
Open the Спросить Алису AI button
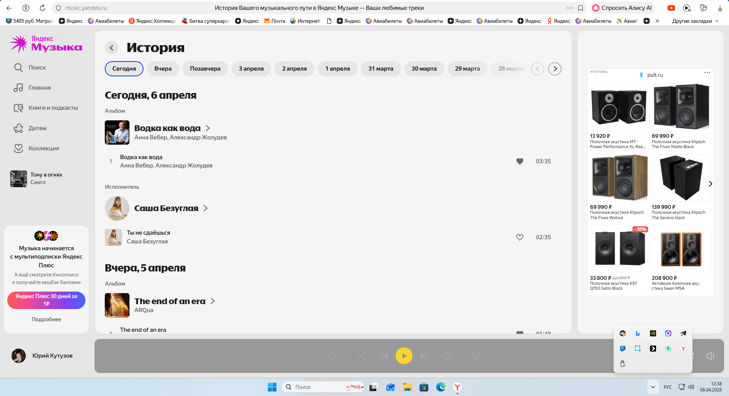point(622,8)
